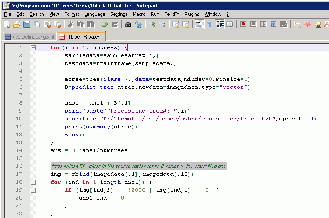Open Find with the binoculars icon
The image size is (329, 218).
128,24
